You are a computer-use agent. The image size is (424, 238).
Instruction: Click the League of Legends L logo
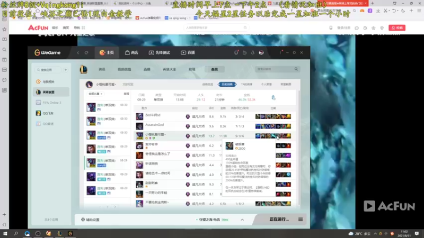(84, 70)
